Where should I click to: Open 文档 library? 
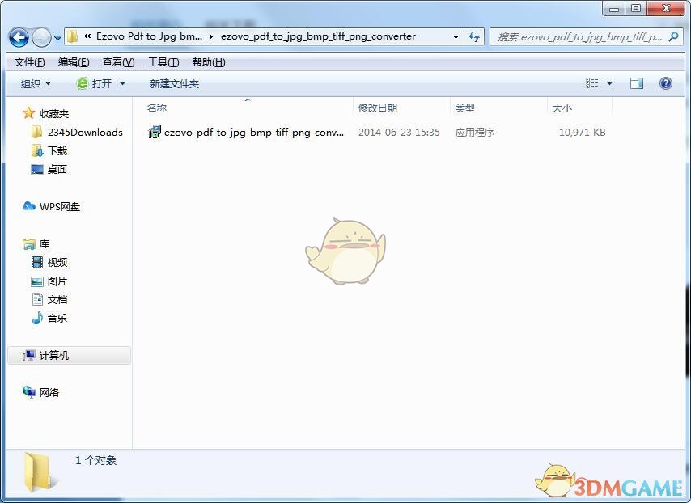[x=57, y=299]
